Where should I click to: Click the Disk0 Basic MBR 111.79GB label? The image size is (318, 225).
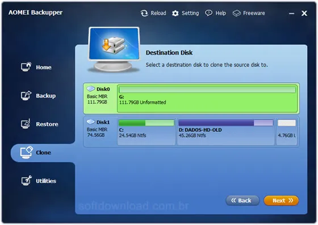click(97, 99)
